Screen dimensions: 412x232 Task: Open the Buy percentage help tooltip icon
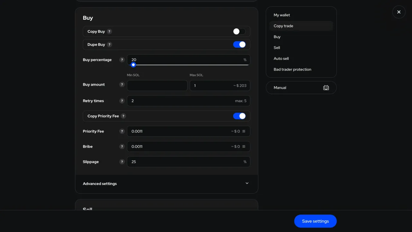[x=122, y=60]
